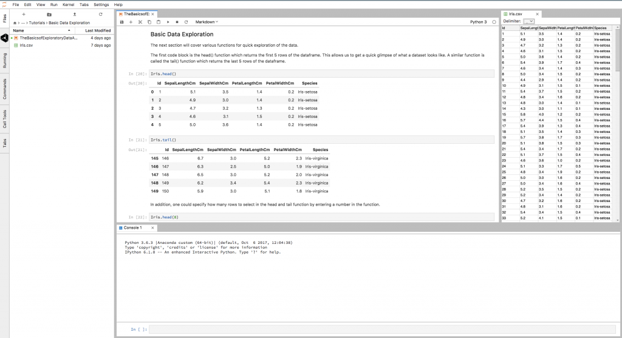Click the Species column header in CSV viewer
622x338 pixels.
pos(602,28)
